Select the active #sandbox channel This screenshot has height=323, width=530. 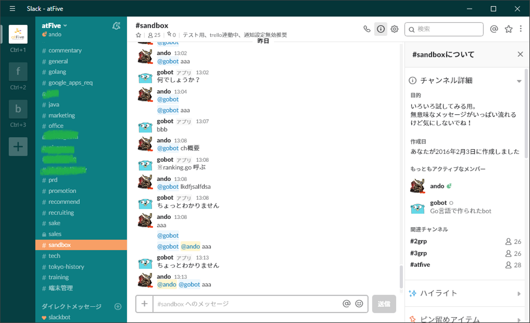pos(81,245)
